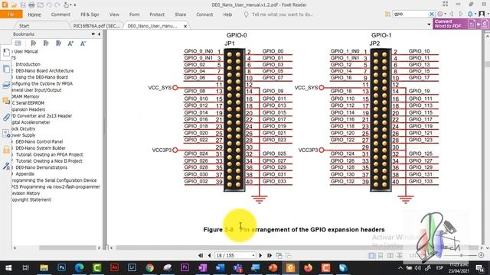Go to the first page button
Screen dimensions: 490x275
coord(201,255)
